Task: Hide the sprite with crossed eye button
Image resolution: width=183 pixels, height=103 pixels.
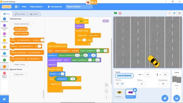Action: coord(122,84)
